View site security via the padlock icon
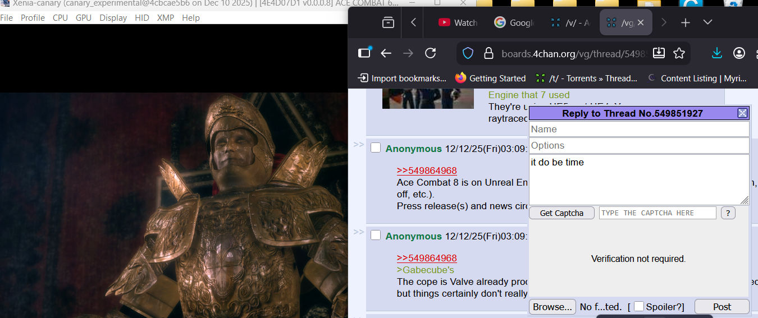The height and width of the screenshot is (318, 758). [488, 53]
